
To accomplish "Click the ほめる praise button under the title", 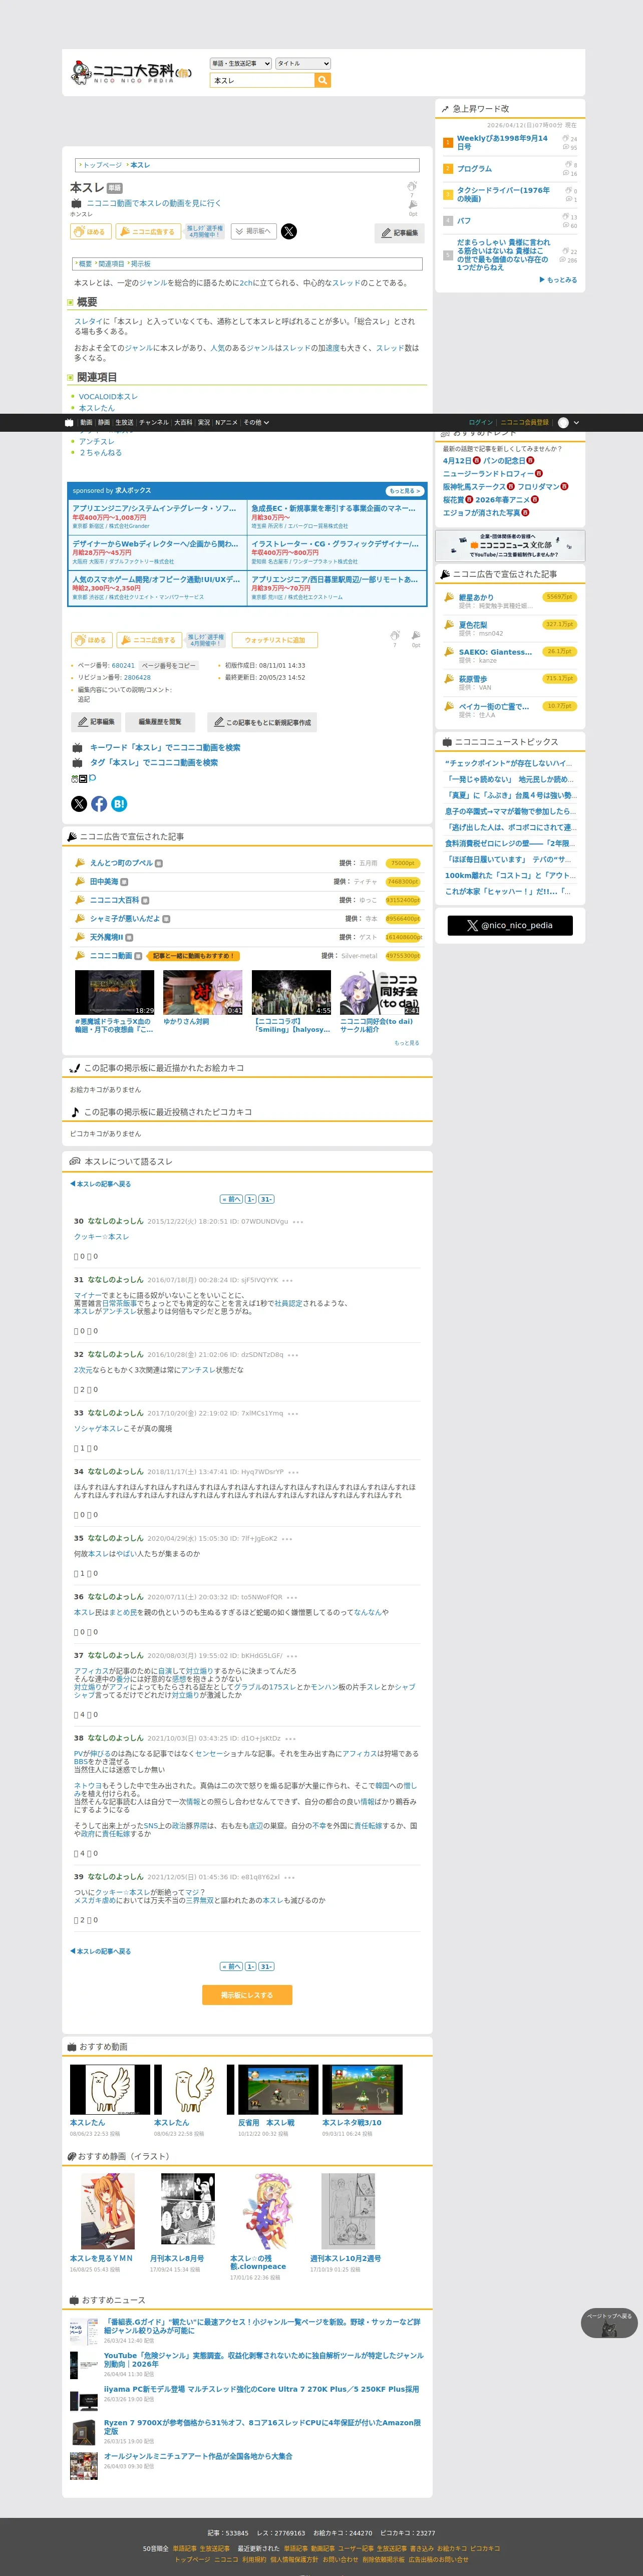I will point(91,231).
